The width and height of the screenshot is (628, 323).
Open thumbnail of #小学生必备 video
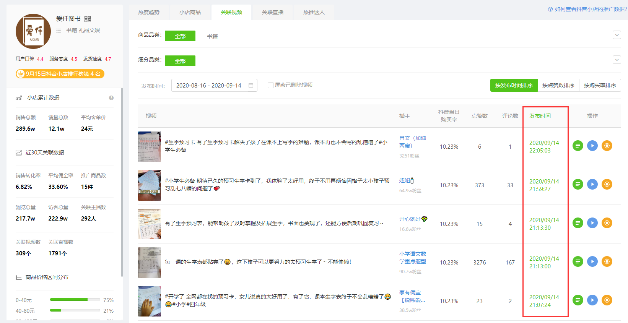click(x=150, y=185)
